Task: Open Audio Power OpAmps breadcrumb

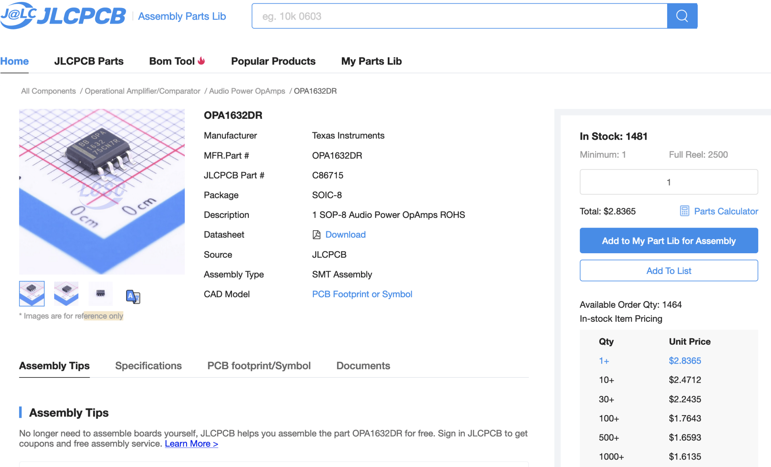Action: (247, 91)
